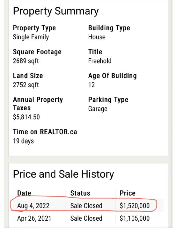
Task: Click the Annual Property Taxes amount $5,814.50
Action: [x=26, y=117]
